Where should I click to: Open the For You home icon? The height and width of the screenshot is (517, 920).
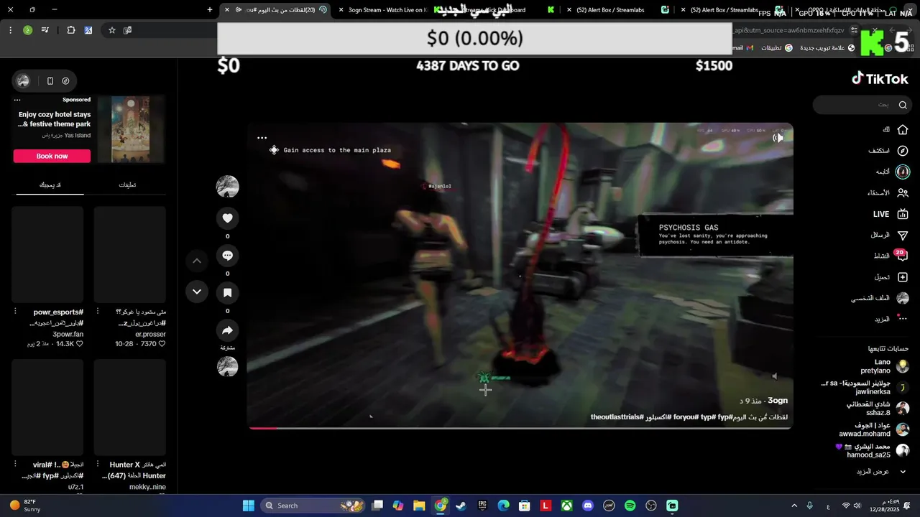coord(903,130)
